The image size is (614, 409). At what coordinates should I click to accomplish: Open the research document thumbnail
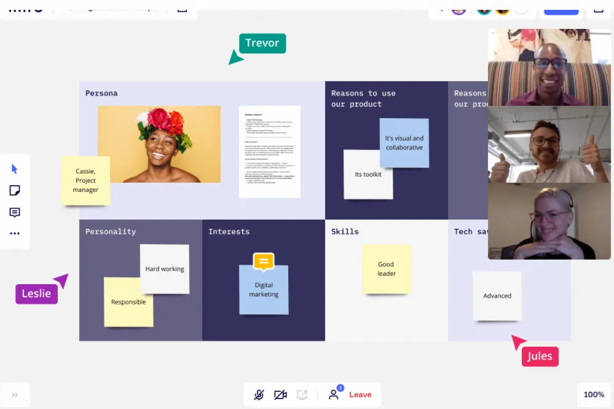pos(269,151)
